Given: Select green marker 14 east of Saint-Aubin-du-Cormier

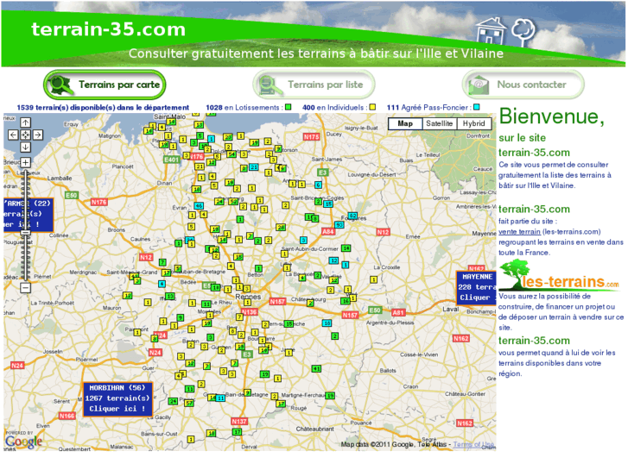Looking at the screenshot, I should point(346,248).
